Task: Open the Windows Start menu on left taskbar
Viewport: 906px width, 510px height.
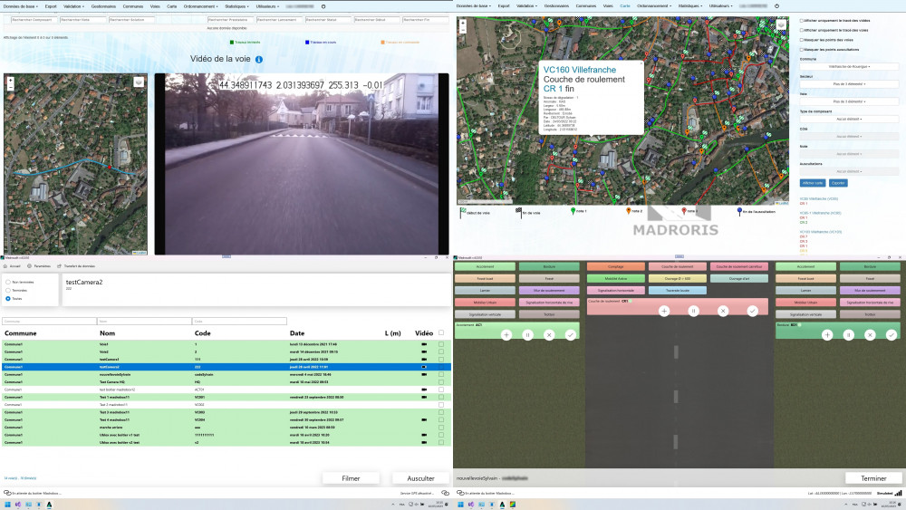Action: [8, 504]
